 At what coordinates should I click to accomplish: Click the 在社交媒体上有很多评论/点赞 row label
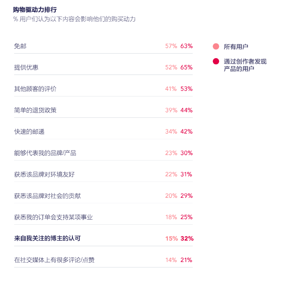54,260
